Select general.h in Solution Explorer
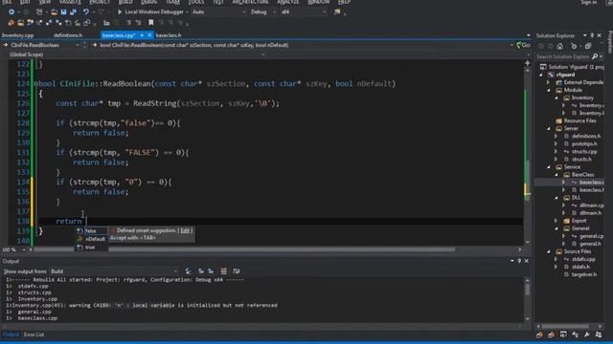 point(590,244)
